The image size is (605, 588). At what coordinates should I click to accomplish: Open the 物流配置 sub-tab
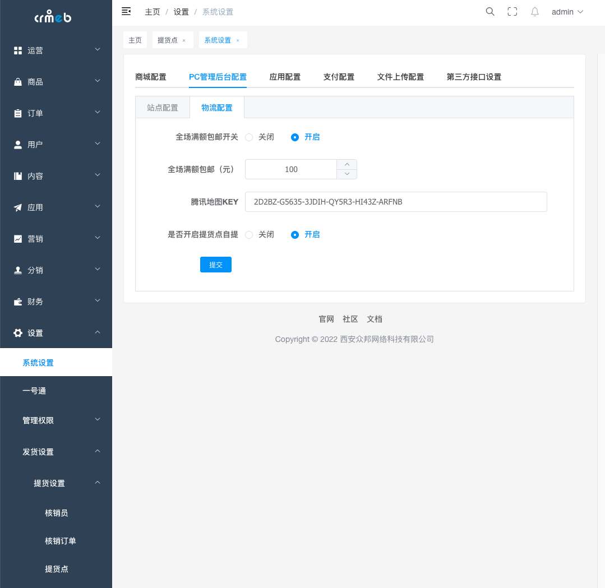pyautogui.click(x=217, y=108)
